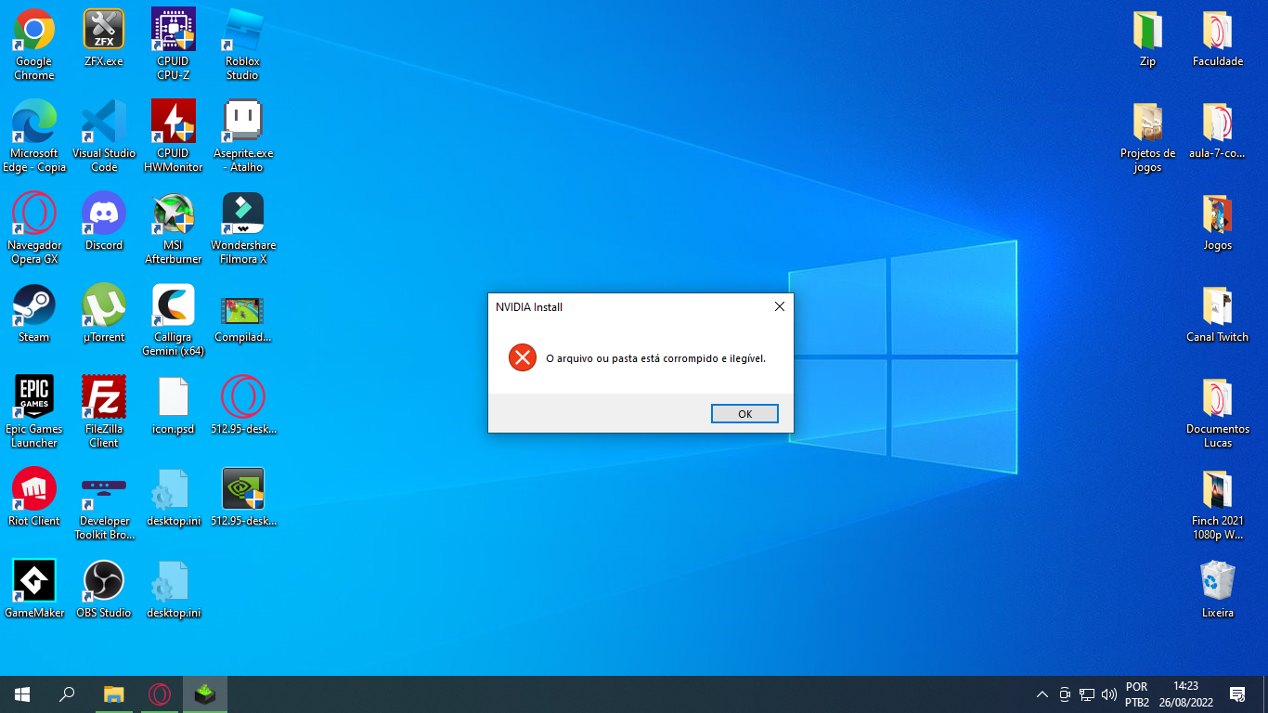Select the CPUID CPU-Z shortcut
The width and height of the screenshot is (1268, 713).
coord(174,45)
